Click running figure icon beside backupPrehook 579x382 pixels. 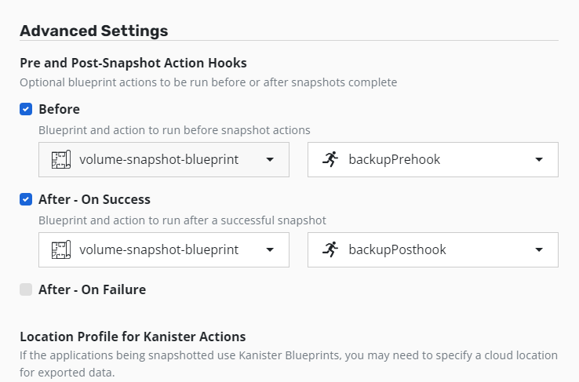(330, 159)
